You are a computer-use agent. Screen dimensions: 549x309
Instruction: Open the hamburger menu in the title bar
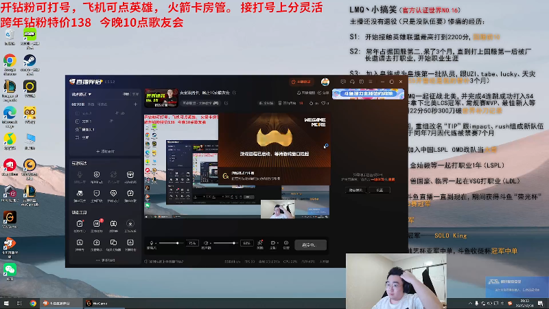pos(371,82)
